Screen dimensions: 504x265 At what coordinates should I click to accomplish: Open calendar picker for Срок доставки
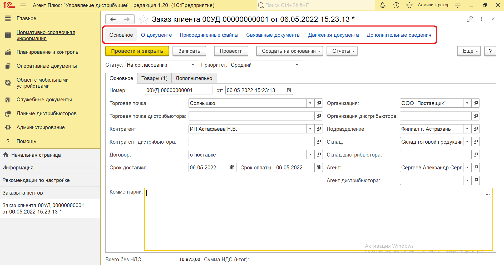click(232, 168)
